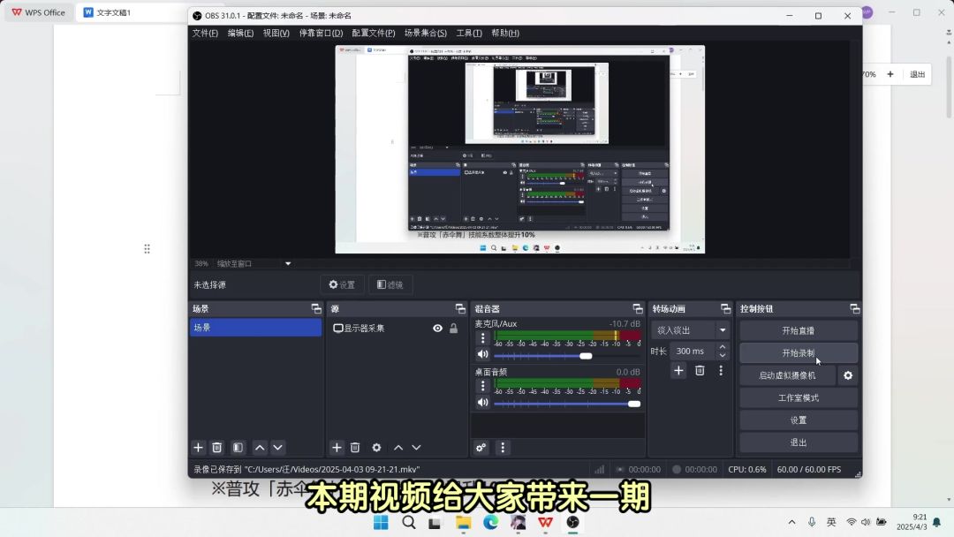Mute the 麦克风/Aux speaker icon
This screenshot has width=954, height=537.
(482, 355)
